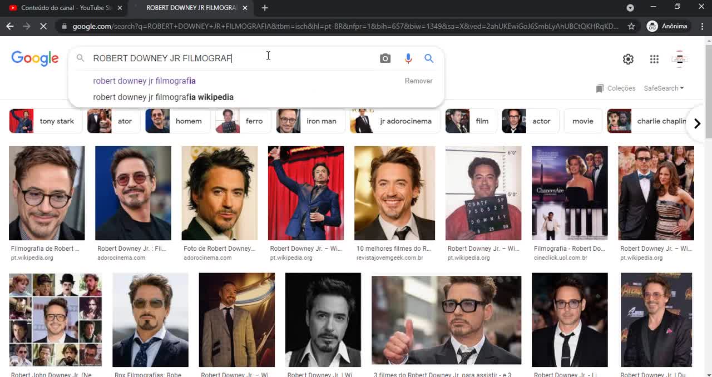Screen dimensions: 712x377
Task: Close the ROBERT DOWNEY JR FILMOGRAFIA tab
Action: click(245, 8)
